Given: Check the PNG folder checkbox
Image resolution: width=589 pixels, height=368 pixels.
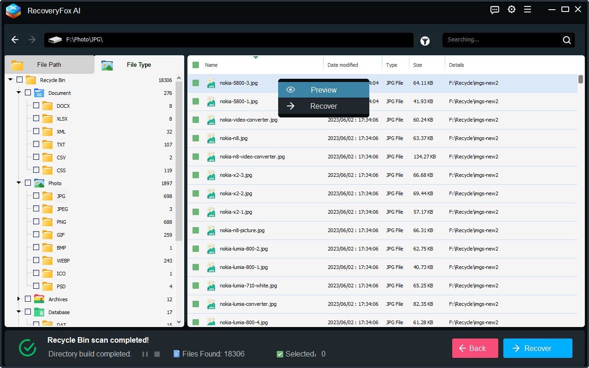Looking at the screenshot, I should point(36,222).
